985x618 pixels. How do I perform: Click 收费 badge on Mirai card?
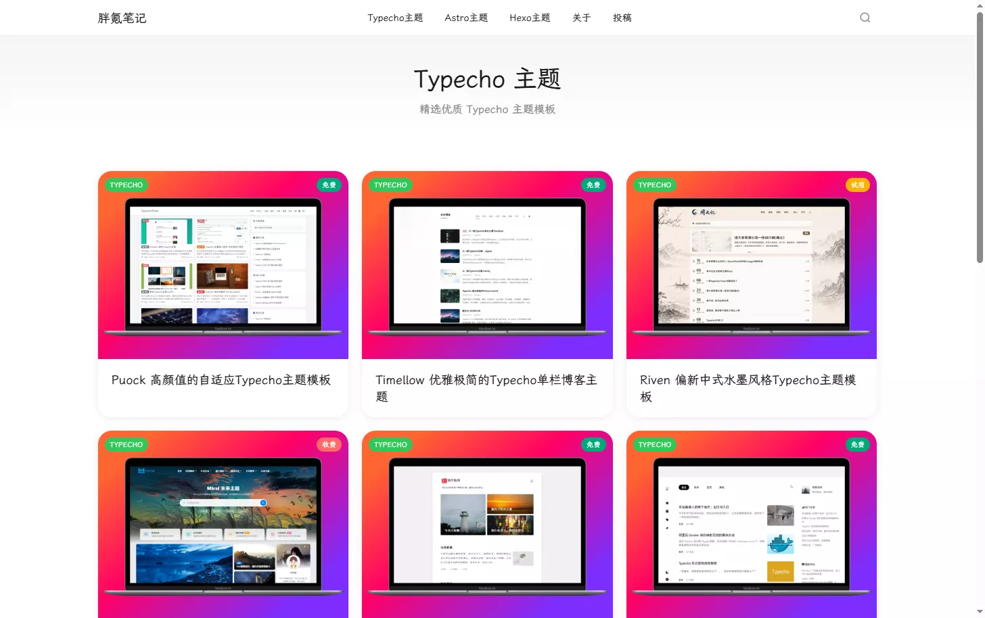[x=329, y=444]
